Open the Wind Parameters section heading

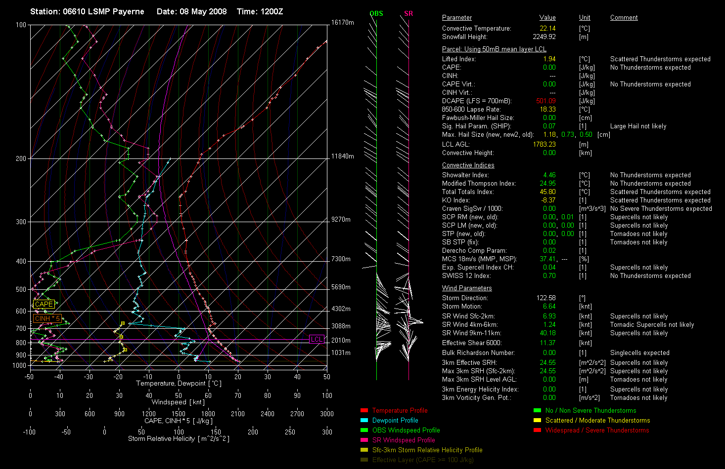(467, 288)
